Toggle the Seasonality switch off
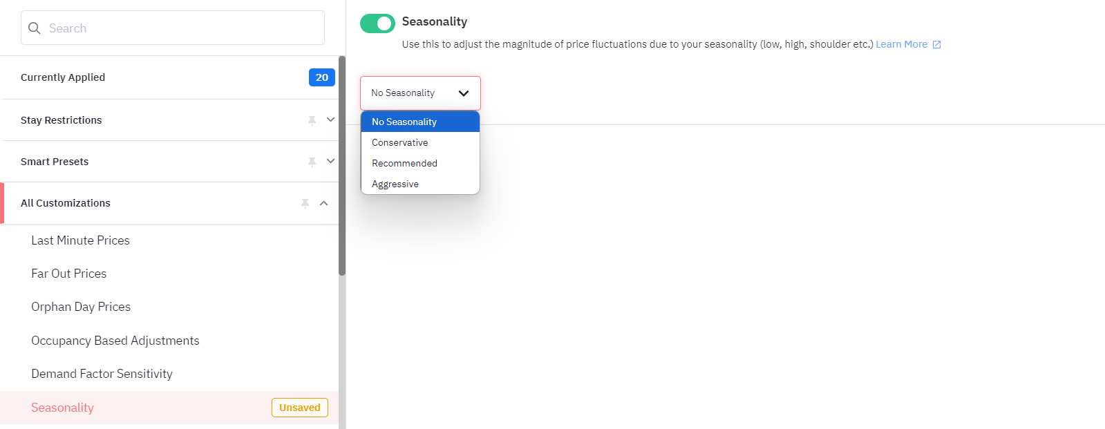Viewport: 1105px width, 429px height. (377, 23)
